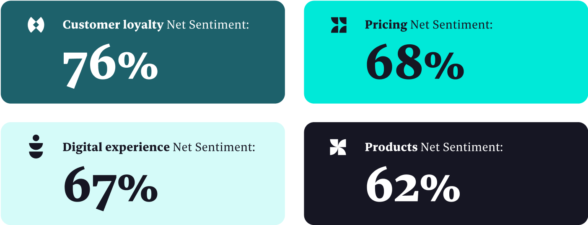Click empty area right of 67% value

(222, 188)
